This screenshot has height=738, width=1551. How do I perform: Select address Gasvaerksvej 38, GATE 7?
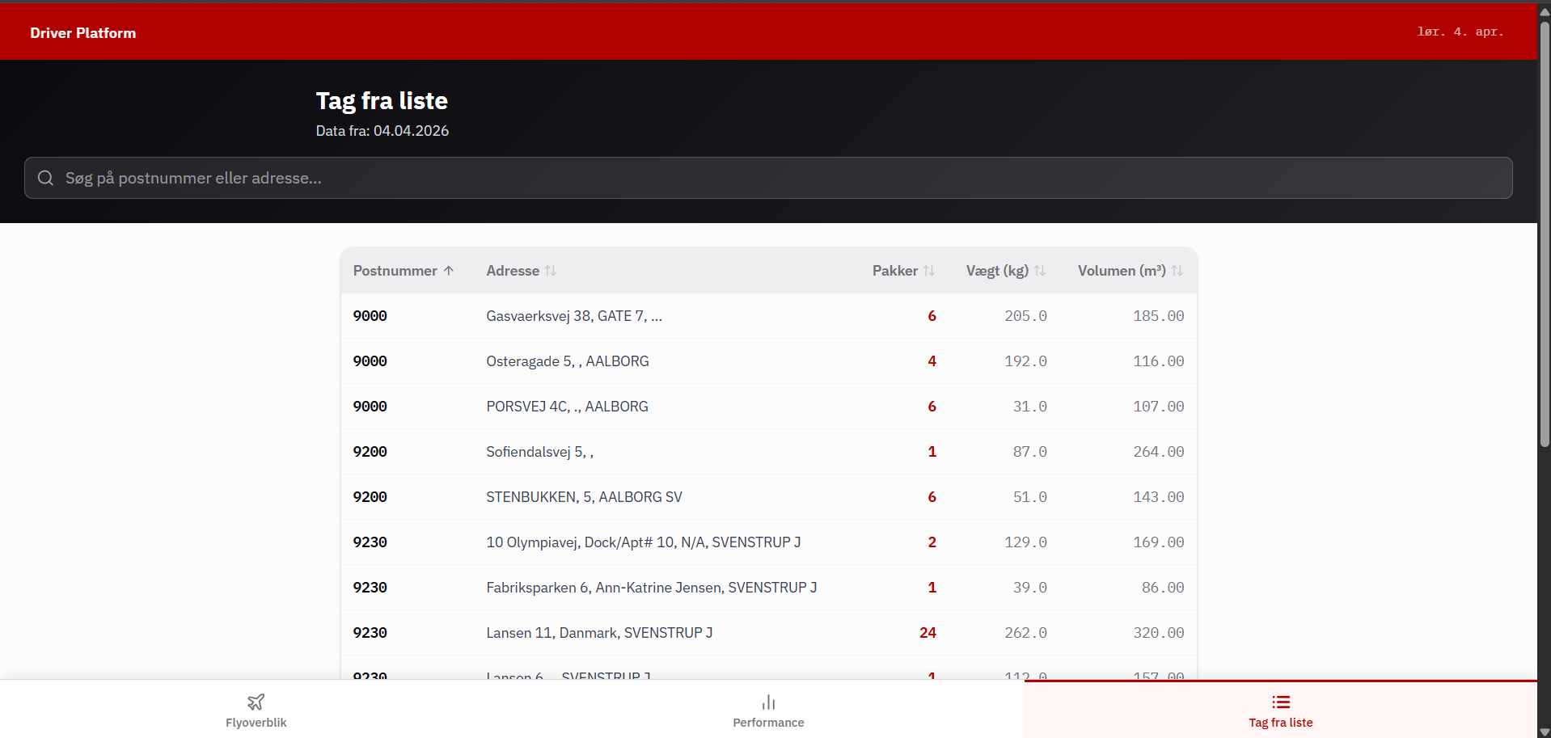click(x=574, y=316)
